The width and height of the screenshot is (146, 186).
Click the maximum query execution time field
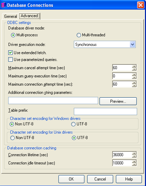122,76
